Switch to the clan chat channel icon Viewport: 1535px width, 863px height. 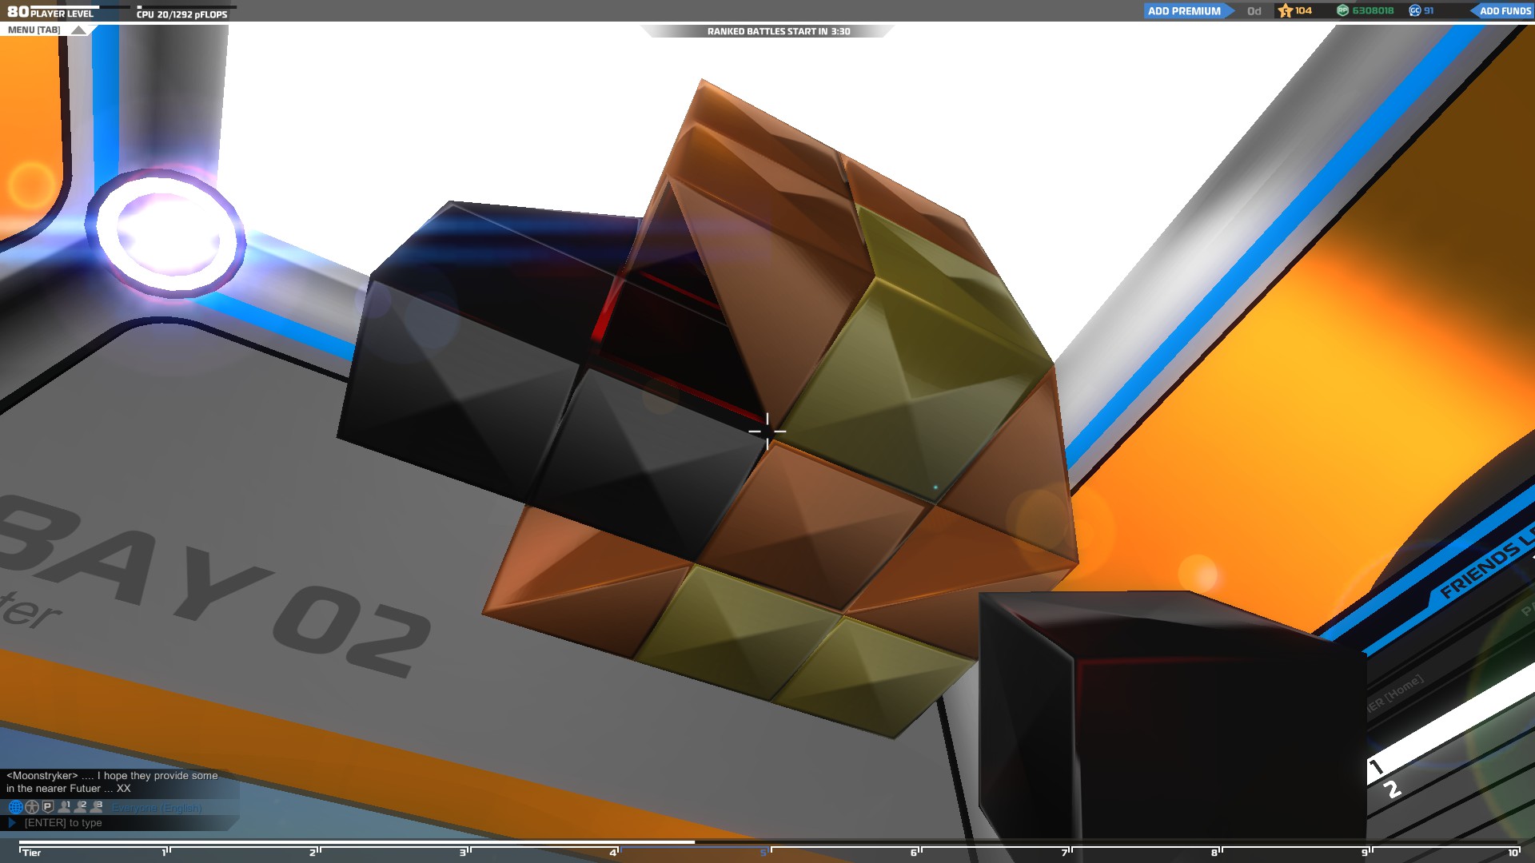(x=32, y=807)
